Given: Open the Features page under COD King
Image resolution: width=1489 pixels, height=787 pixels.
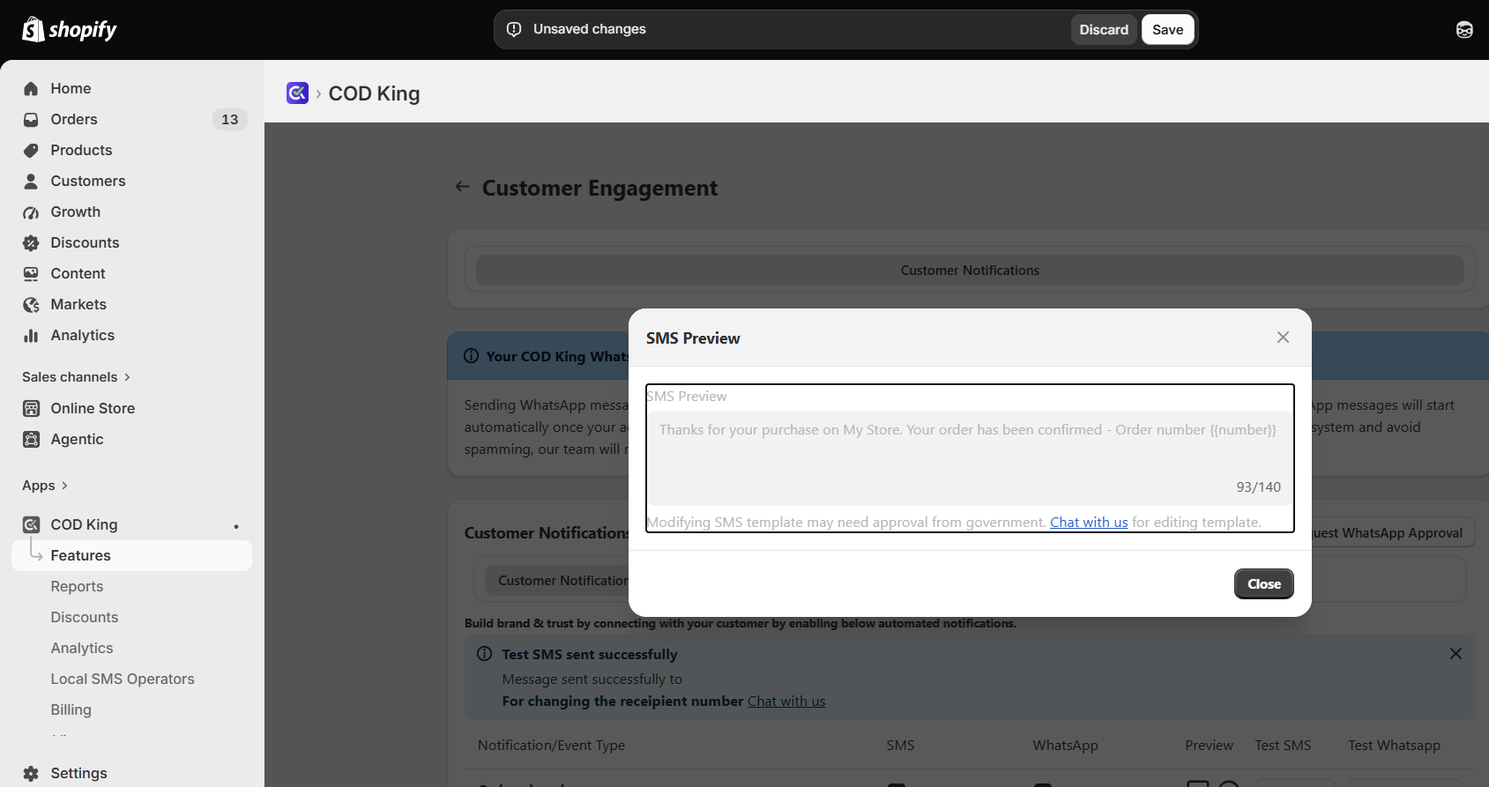Looking at the screenshot, I should pos(131,555).
